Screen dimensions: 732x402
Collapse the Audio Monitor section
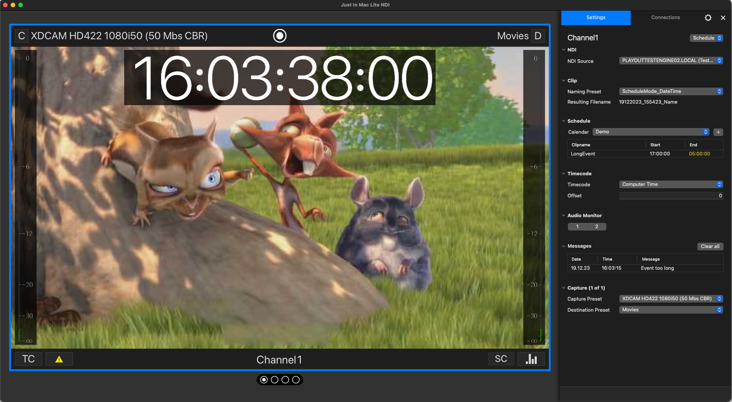(564, 216)
